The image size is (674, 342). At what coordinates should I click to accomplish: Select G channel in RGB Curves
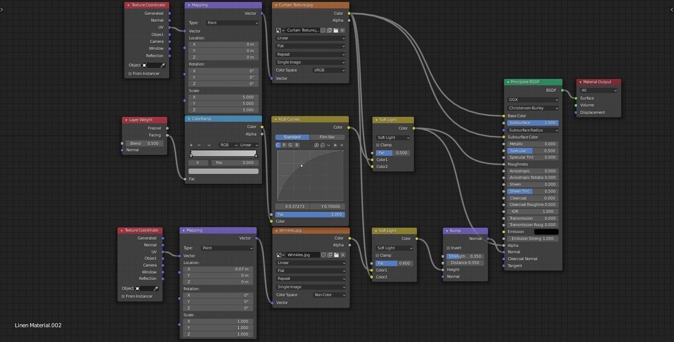290,145
